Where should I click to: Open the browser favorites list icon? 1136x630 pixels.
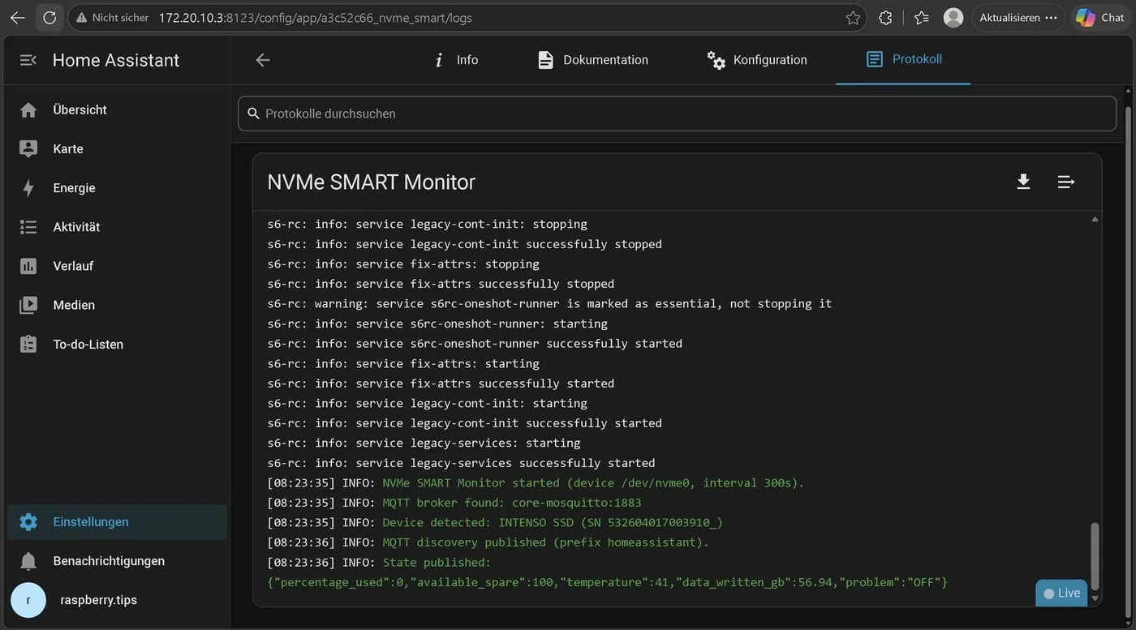[921, 17]
